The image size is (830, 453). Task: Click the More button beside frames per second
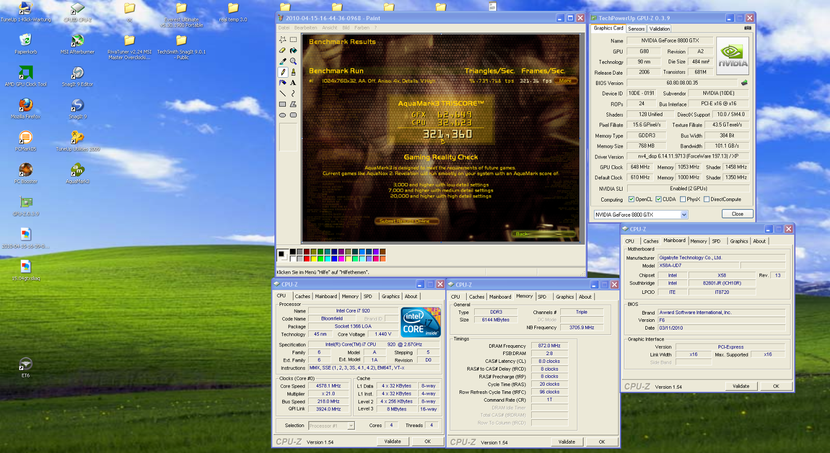[565, 81]
